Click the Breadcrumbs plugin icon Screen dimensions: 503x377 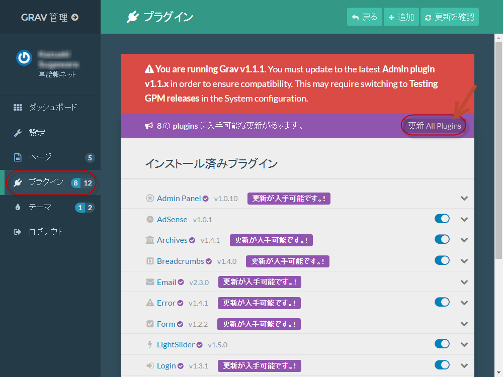pos(150,261)
